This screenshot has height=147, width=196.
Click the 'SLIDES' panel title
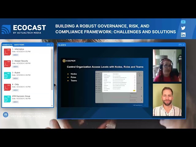tap(62, 45)
